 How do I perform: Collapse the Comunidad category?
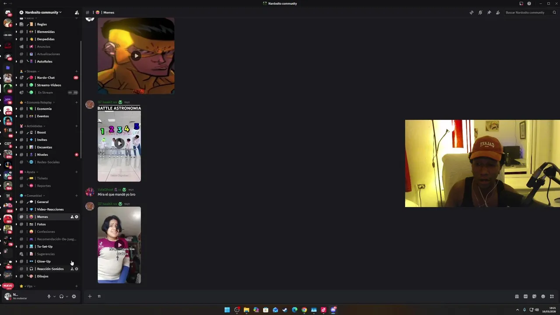point(32,196)
